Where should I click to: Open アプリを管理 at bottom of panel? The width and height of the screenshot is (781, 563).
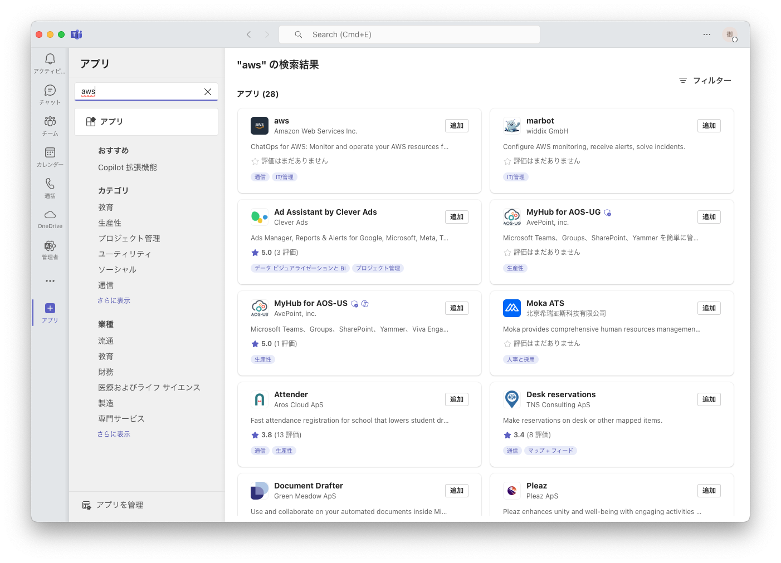[113, 505]
